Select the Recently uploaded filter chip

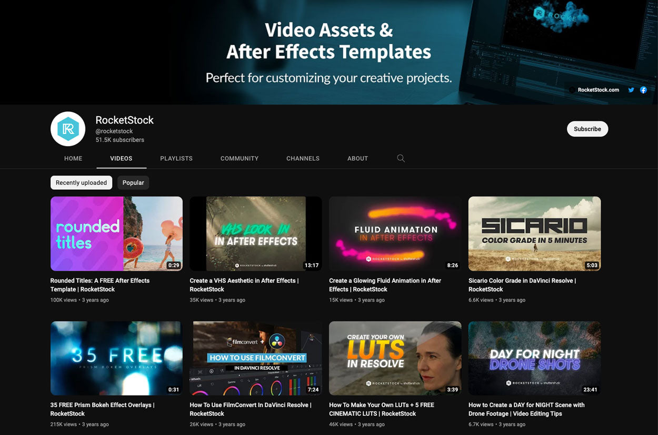click(81, 182)
